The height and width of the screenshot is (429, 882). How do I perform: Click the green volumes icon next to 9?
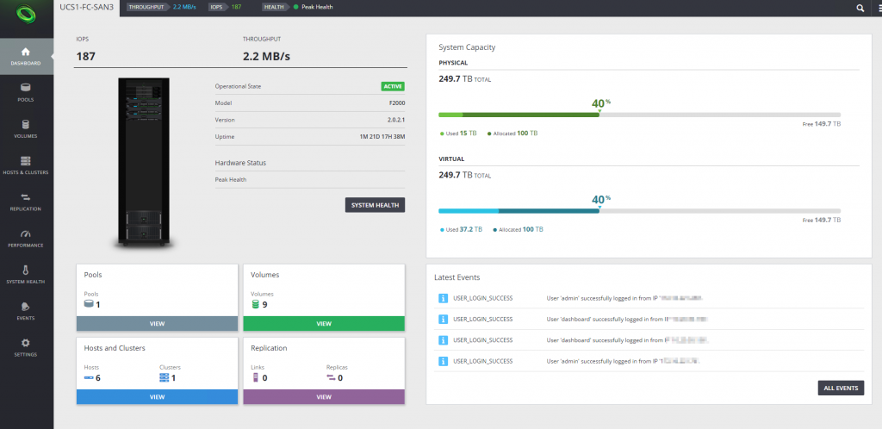pyautogui.click(x=255, y=304)
